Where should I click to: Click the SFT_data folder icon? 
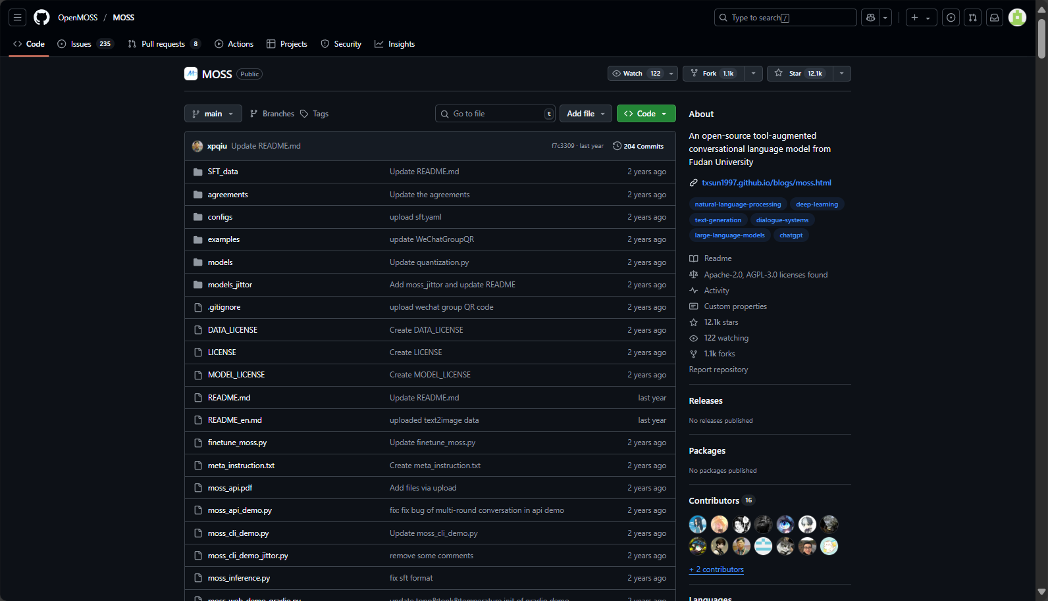198,172
